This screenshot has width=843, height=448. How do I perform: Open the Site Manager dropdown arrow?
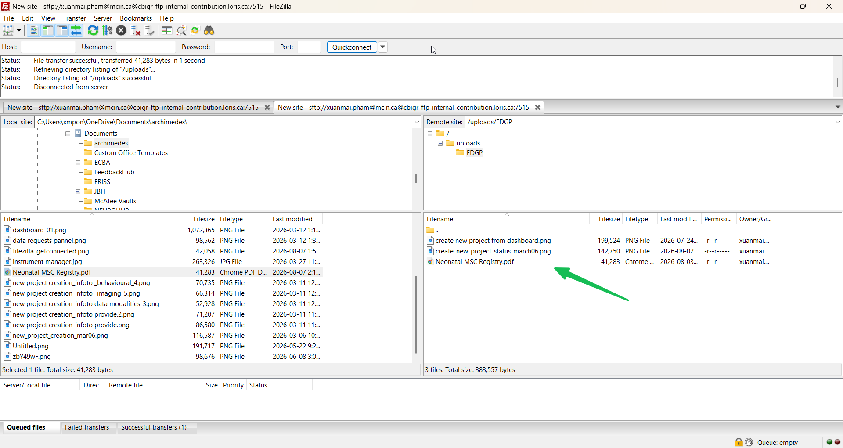pyautogui.click(x=19, y=30)
